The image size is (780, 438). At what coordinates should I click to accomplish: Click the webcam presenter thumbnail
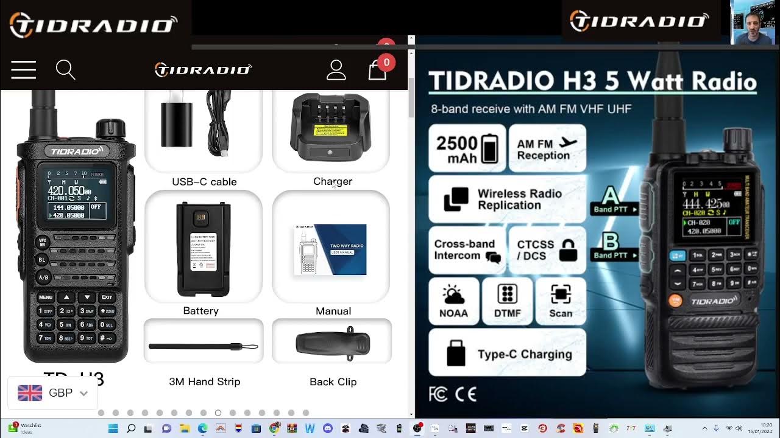[754, 23]
